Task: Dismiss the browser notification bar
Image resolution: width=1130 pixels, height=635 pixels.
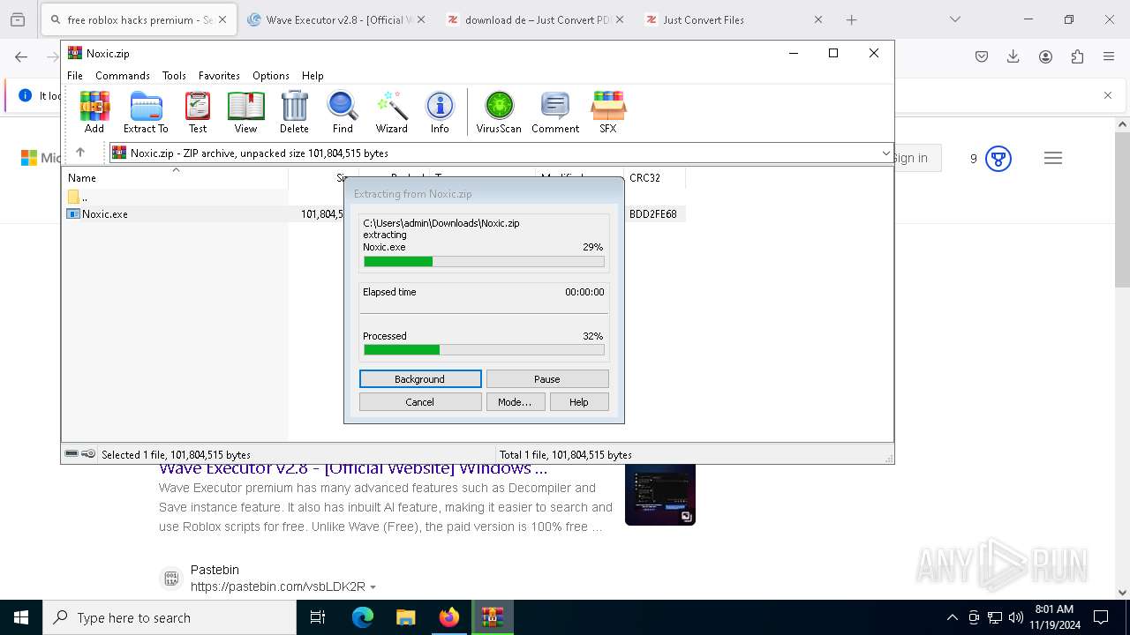Action: click(1108, 95)
